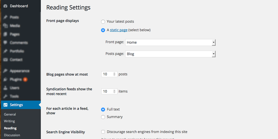Click the Comments speech bubble icon
This screenshot has width=278, height=139.
pos(5,43)
